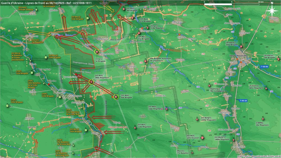Click the Velyka Novosilka town label
The width and height of the screenshot is (281, 158).
238,56
